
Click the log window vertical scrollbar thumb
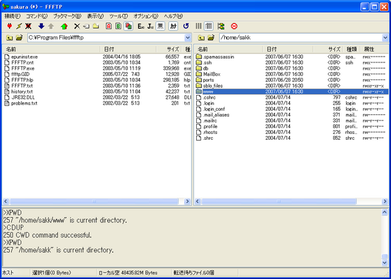(x=384, y=257)
